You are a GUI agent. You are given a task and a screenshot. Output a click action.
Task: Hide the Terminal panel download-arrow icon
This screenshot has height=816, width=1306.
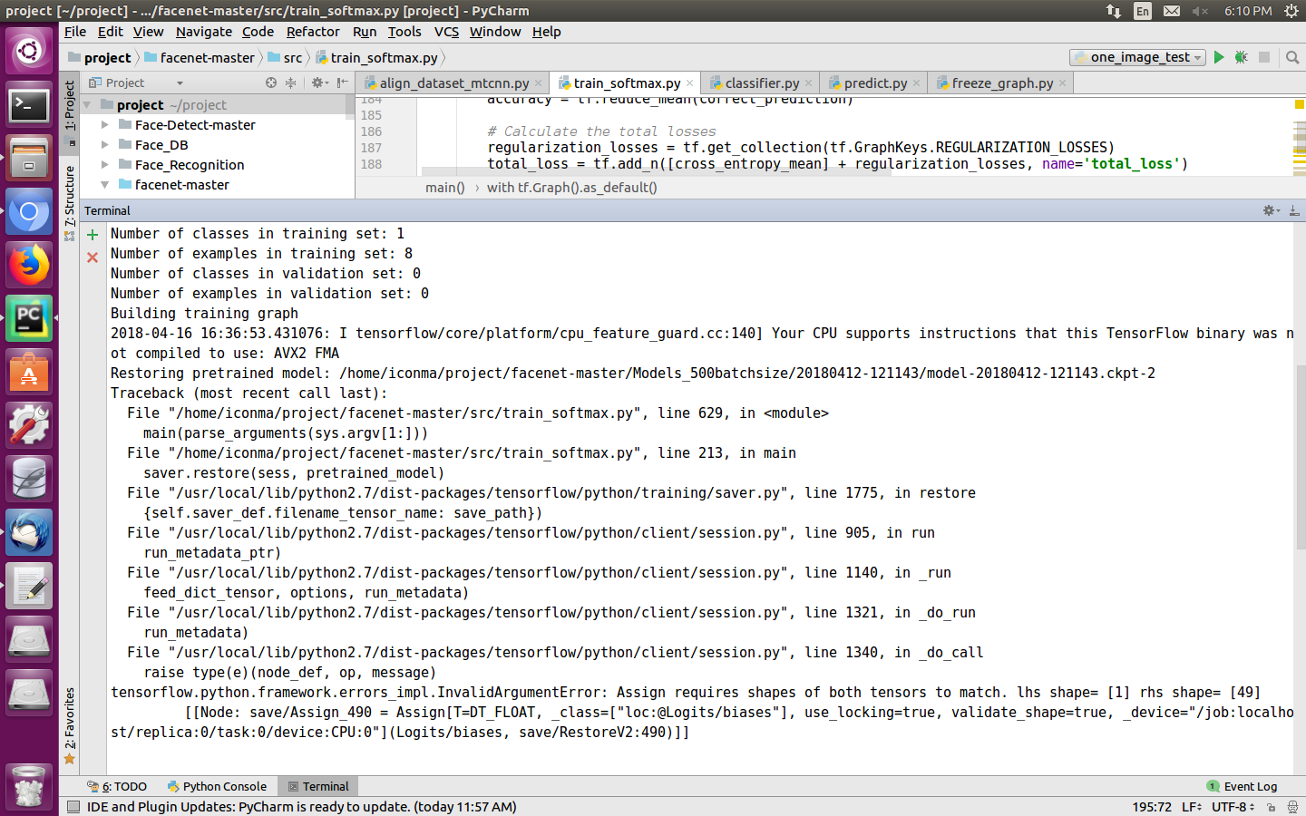[x=1294, y=210]
